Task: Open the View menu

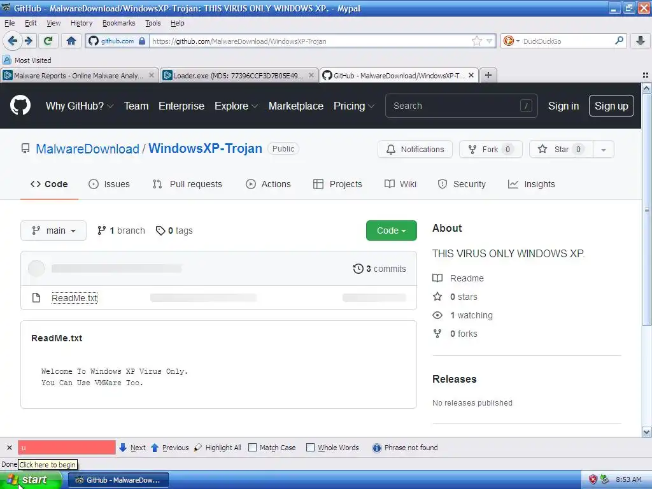Action: pos(53,23)
